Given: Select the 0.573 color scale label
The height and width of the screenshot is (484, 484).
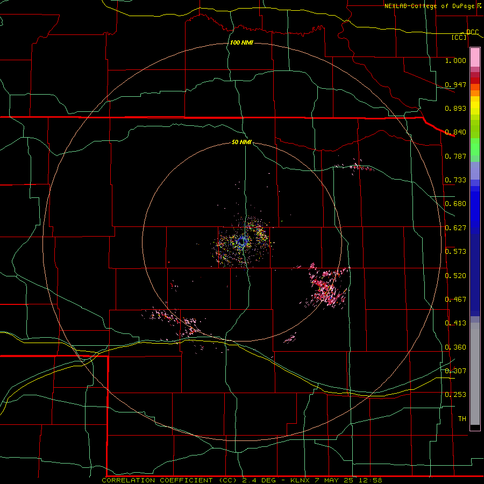Looking at the screenshot, I should pos(455,252).
